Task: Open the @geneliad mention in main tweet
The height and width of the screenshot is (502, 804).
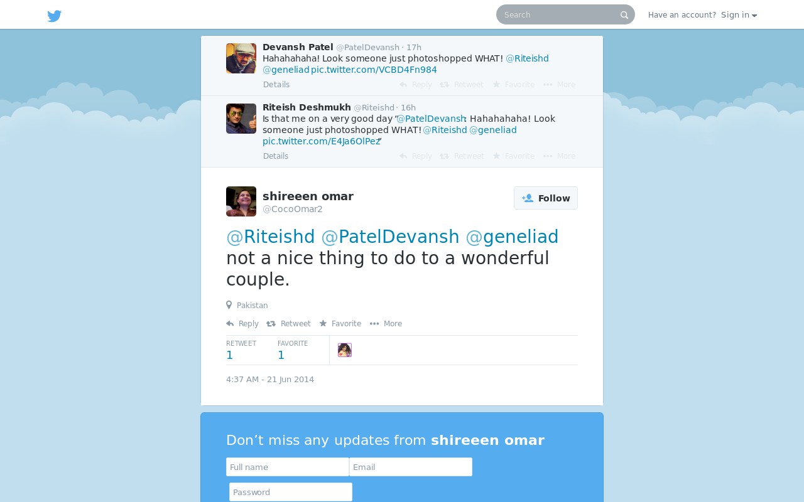Action: pos(512,237)
